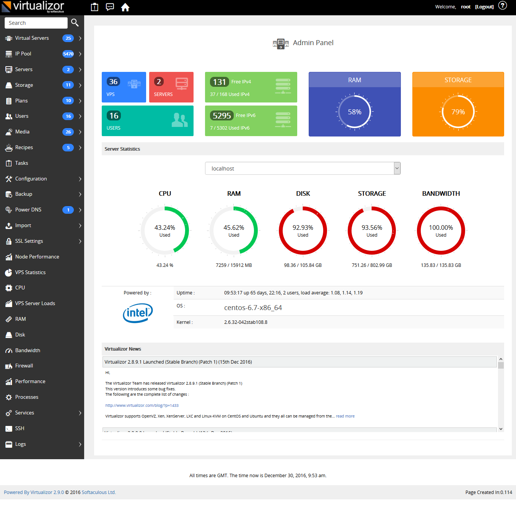The height and width of the screenshot is (507, 516).
Task: Select VPS Statistics in the sidebar
Action: (x=30, y=272)
